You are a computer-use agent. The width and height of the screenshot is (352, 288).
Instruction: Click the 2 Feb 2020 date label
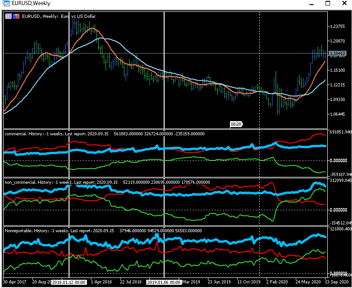tap(277, 282)
